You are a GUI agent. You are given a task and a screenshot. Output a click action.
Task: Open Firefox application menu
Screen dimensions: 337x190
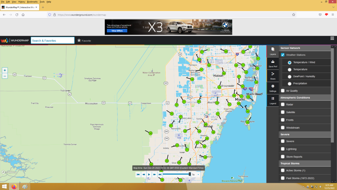tap(333, 15)
